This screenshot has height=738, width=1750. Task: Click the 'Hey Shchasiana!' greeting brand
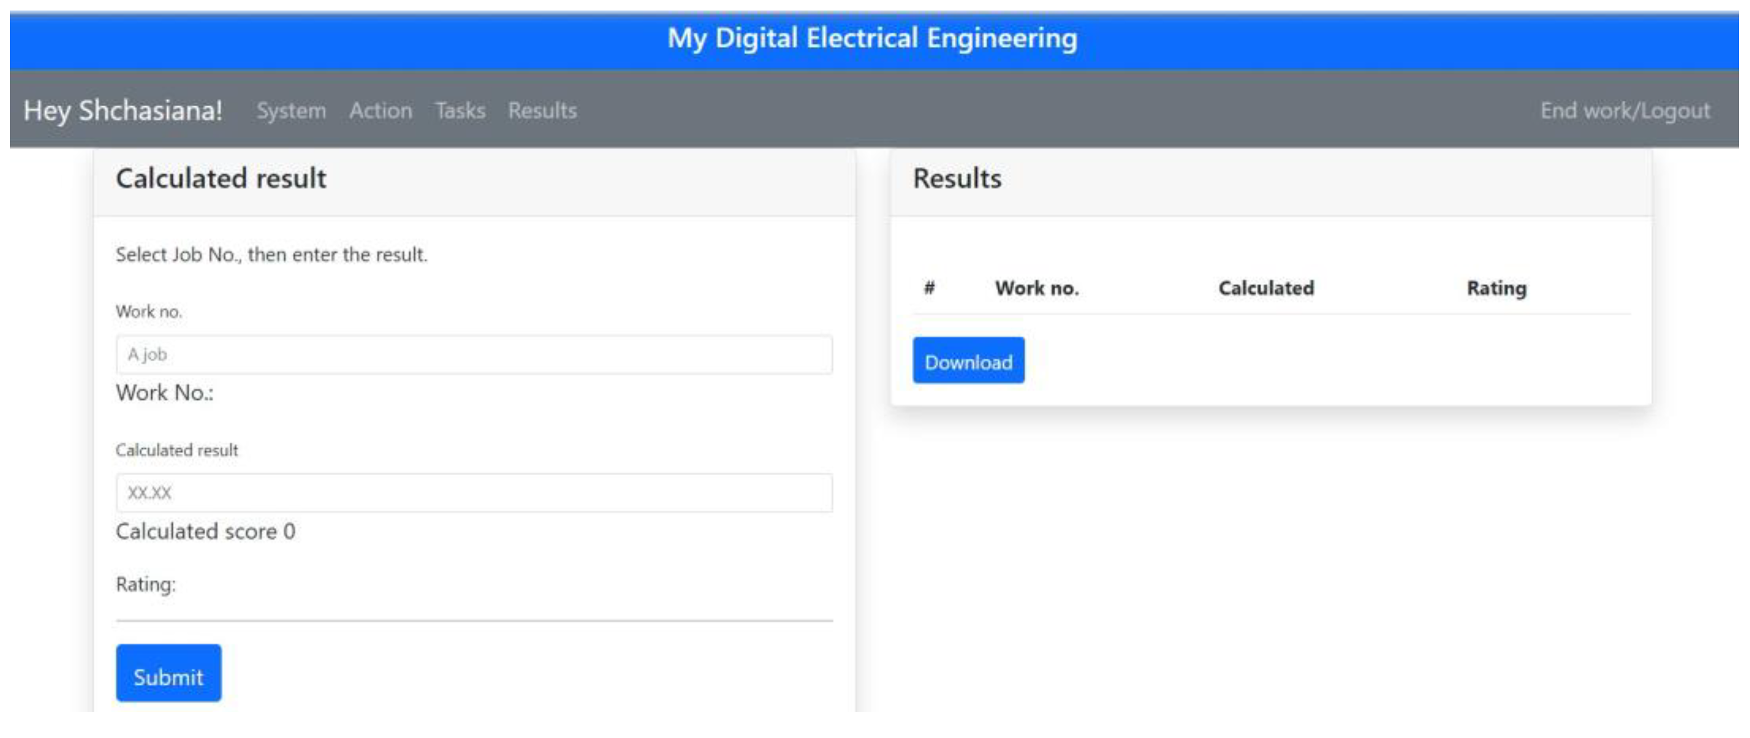tap(123, 111)
